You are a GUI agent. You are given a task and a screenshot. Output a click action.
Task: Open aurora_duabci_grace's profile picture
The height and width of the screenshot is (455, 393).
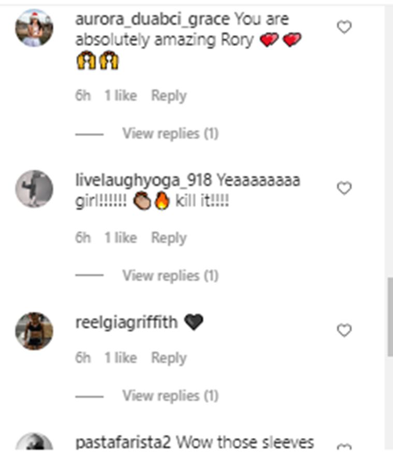click(34, 28)
